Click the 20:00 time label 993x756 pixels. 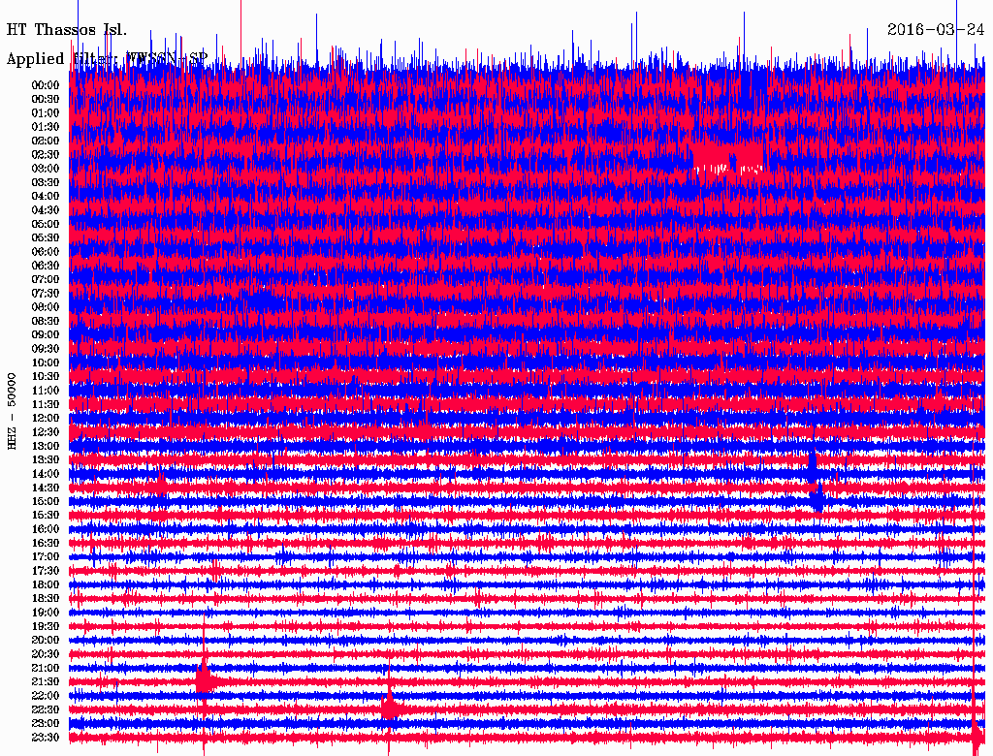[46, 640]
